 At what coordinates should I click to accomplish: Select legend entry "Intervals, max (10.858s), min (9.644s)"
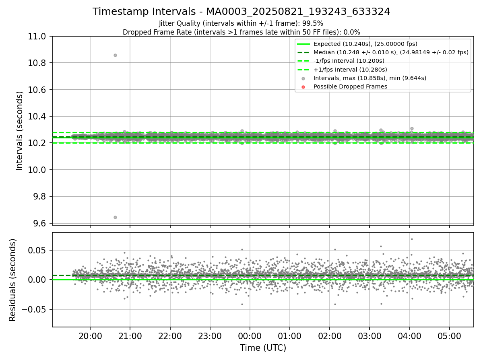(370, 78)
